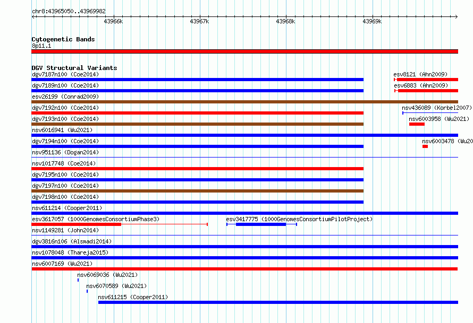
Task: Select esv3417775 (1000GenomesConsortiumPilotProject) label
Action: coord(299,219)
